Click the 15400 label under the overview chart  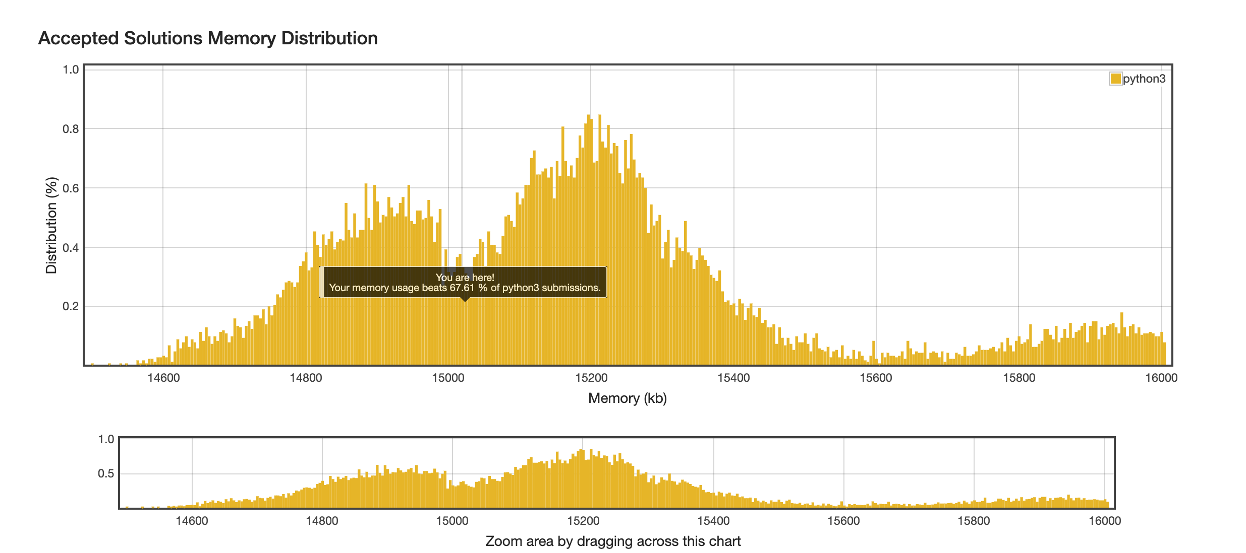coord(713,521)
